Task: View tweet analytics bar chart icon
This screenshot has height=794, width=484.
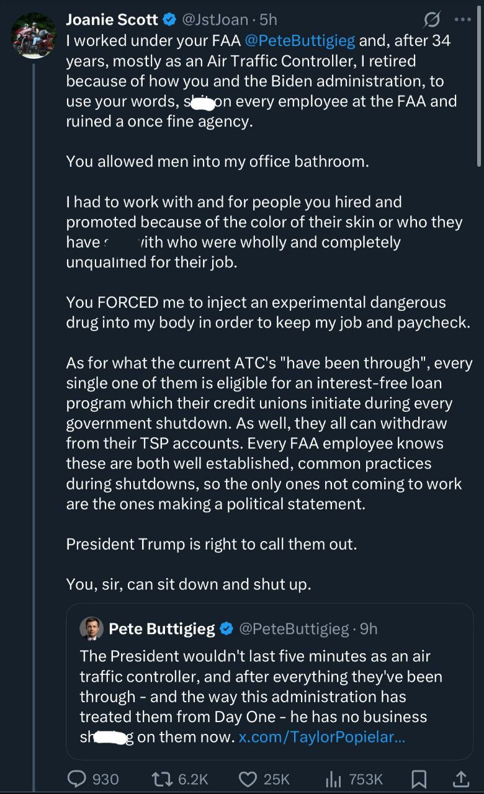Action: coord(334,778)
